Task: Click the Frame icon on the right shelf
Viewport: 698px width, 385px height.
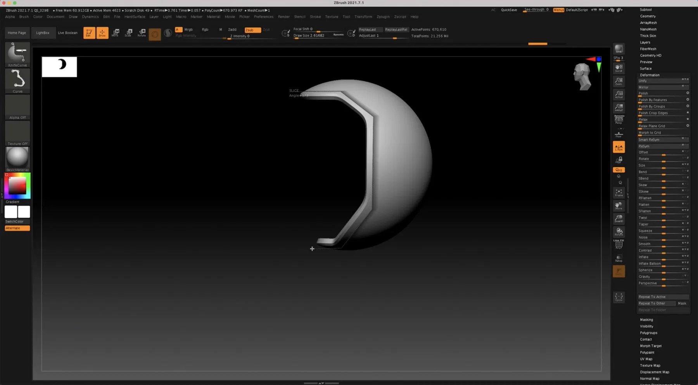Action: 619,193
